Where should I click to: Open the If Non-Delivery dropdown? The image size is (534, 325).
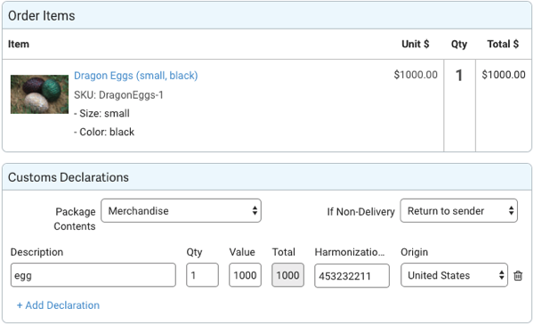[458, 211]
